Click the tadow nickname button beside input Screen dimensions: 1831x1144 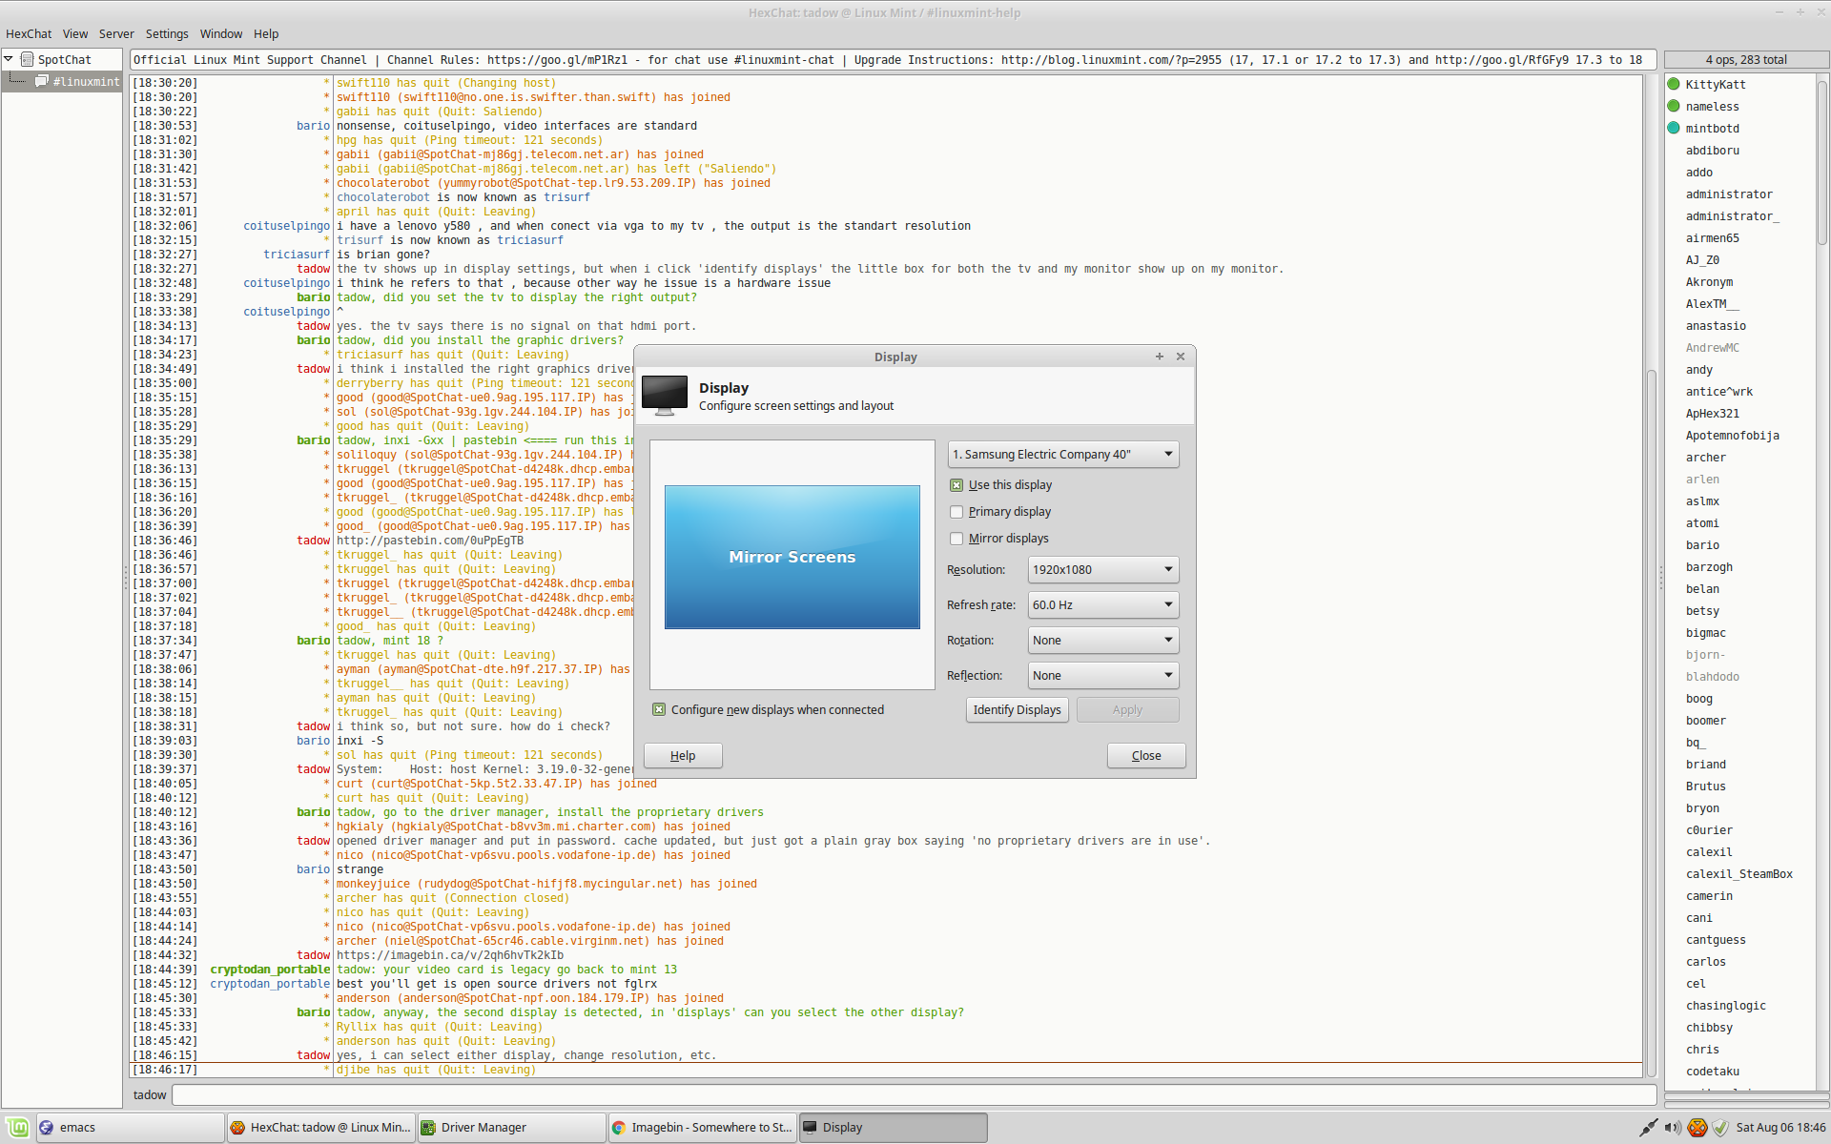150,1094
